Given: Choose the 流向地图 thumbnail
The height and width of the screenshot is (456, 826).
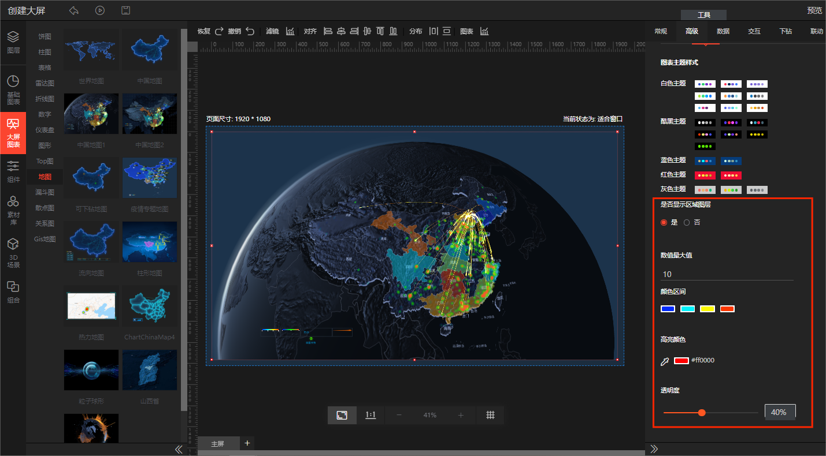Looking at the screenshot, I should 91,242.
